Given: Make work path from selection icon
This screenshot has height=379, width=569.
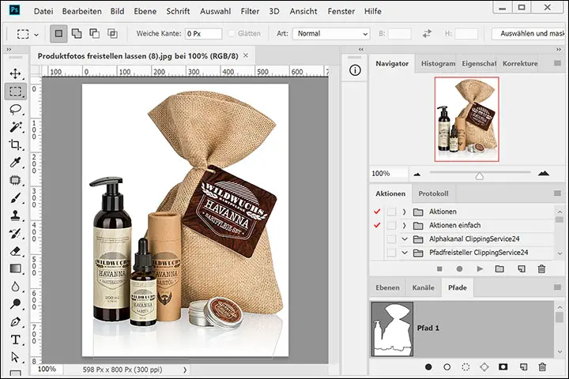Looking at the screenshot, I should coord(484,367).
